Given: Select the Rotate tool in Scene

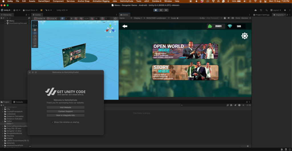Looking at the screenshot, I should pos(35,36).
